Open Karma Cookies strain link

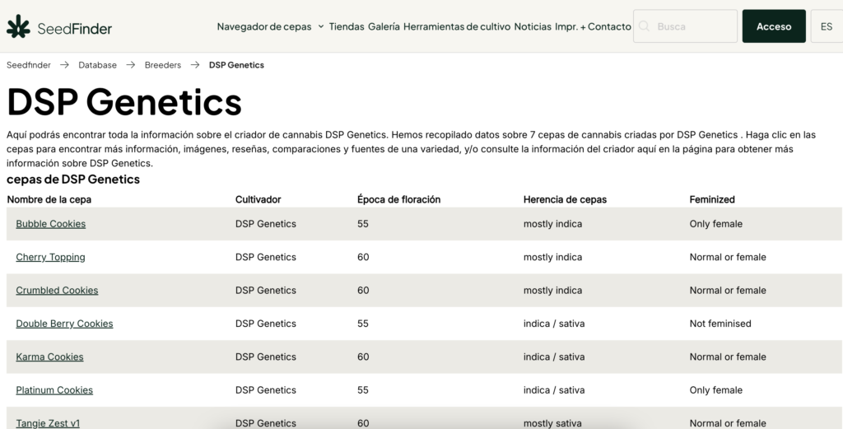49,357
